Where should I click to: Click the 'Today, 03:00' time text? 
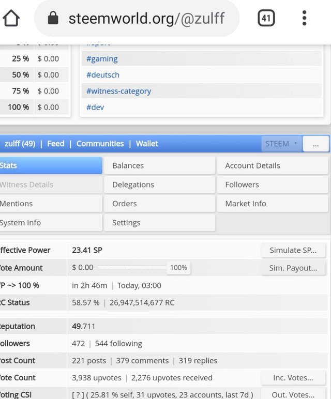click(139, 285)
